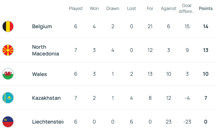This screenshot has width=216, height=130.
Task: Click the Drawn column header
Action: click(x=113, y=9)
